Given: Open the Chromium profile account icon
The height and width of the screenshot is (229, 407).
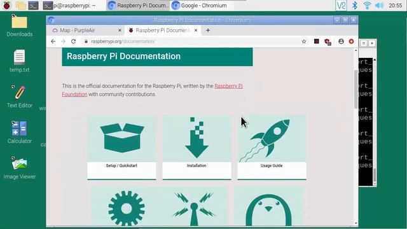Looking at the screenshot, I should (341, 41).
